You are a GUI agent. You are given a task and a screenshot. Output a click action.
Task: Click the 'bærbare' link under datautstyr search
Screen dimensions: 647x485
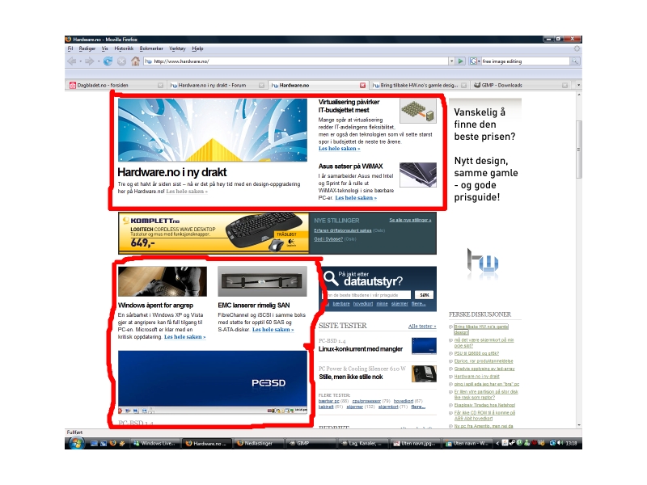[341, 304]
